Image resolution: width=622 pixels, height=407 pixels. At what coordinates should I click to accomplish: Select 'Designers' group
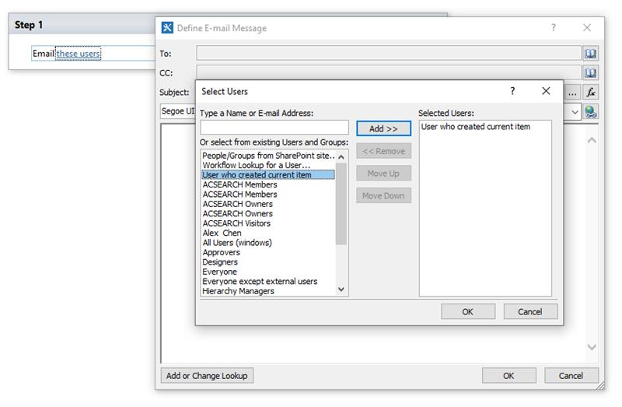pyautogui.click(x=268, y=262)
